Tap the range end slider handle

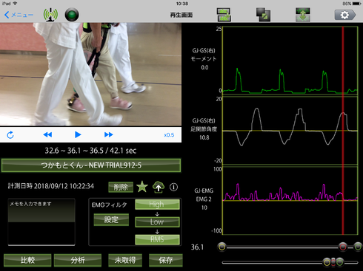click(x=358, y=247)
